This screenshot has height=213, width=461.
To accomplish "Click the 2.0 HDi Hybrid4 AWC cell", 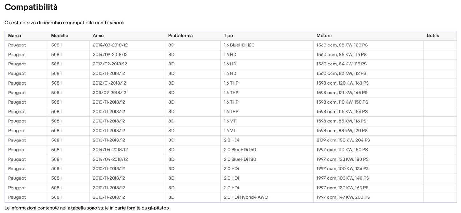I will 246,197.
